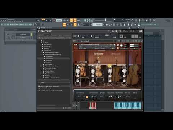Collapse the DATA (D:) drive node
This screenshot has width=173, height=130.
tap(40, 43)
